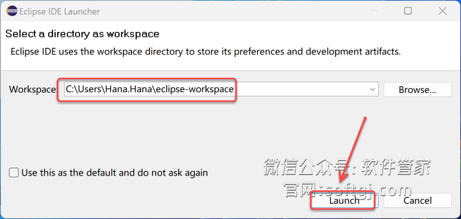Screen dimensions: 461x219
Task: Enable the 'Use this as the default' checkbox
Action: click(x=14, y=173)
